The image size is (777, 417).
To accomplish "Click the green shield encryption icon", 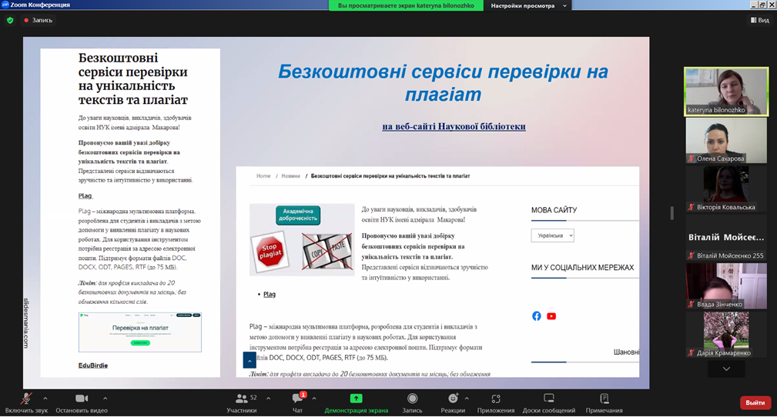I will coord(10,20).
